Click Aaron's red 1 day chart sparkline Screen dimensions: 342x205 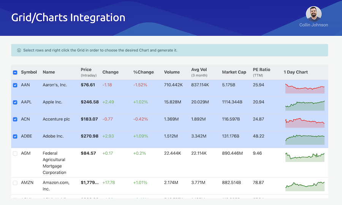305,88
